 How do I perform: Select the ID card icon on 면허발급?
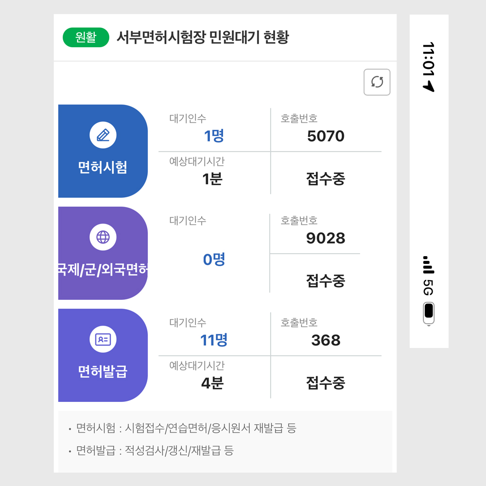(x=102, y=339)
